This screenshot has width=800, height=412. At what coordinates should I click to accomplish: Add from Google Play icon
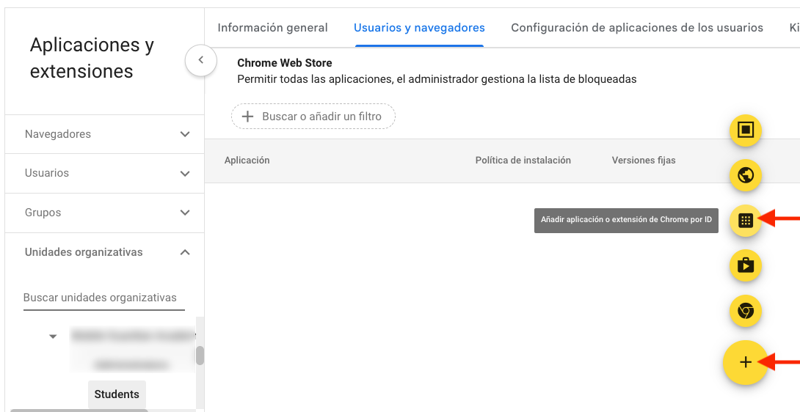pos(745,265)
